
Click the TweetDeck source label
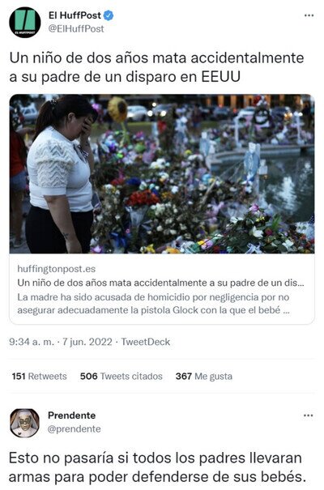tap(146, 342)
